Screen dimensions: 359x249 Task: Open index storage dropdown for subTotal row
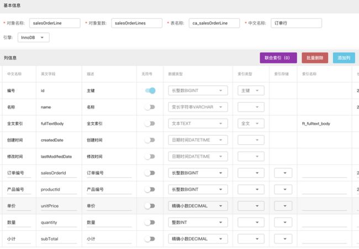point(283,239)
